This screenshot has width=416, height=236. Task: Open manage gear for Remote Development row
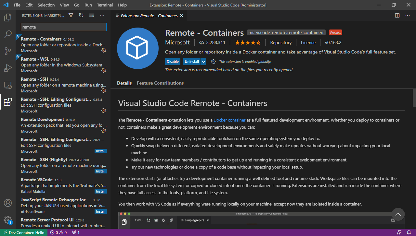[104, 131]
